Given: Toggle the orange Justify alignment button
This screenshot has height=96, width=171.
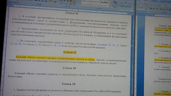Looking at the screenshot, I should (x=71, y=1).
